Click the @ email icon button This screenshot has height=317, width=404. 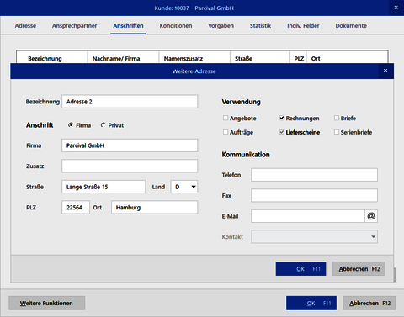point(371,216)
